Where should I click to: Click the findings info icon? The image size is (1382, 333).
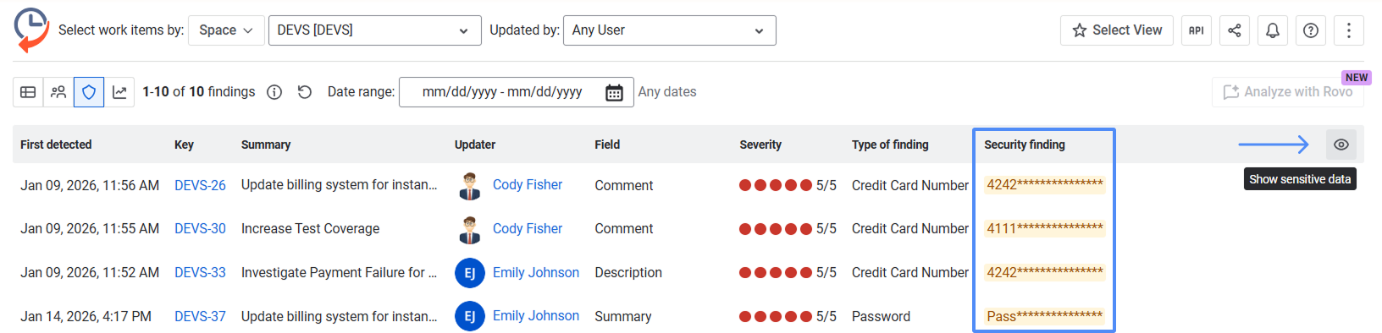pos(274,92)
